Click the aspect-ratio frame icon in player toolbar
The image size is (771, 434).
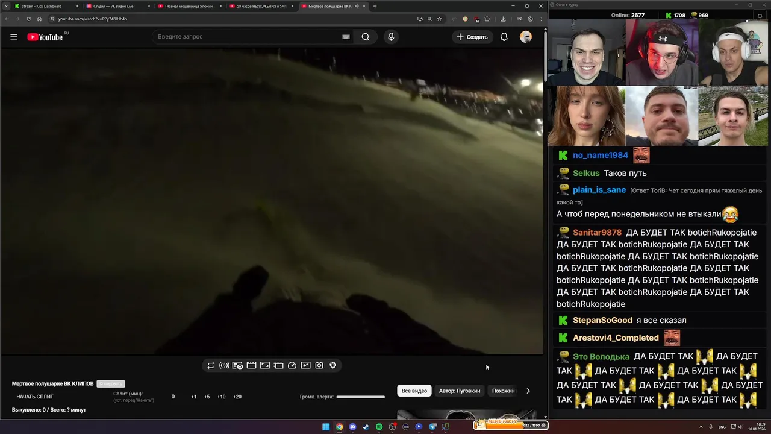coord(265,365)
